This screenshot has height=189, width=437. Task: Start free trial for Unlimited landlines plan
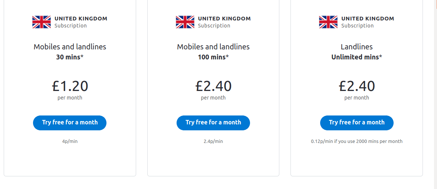point(357,123)
